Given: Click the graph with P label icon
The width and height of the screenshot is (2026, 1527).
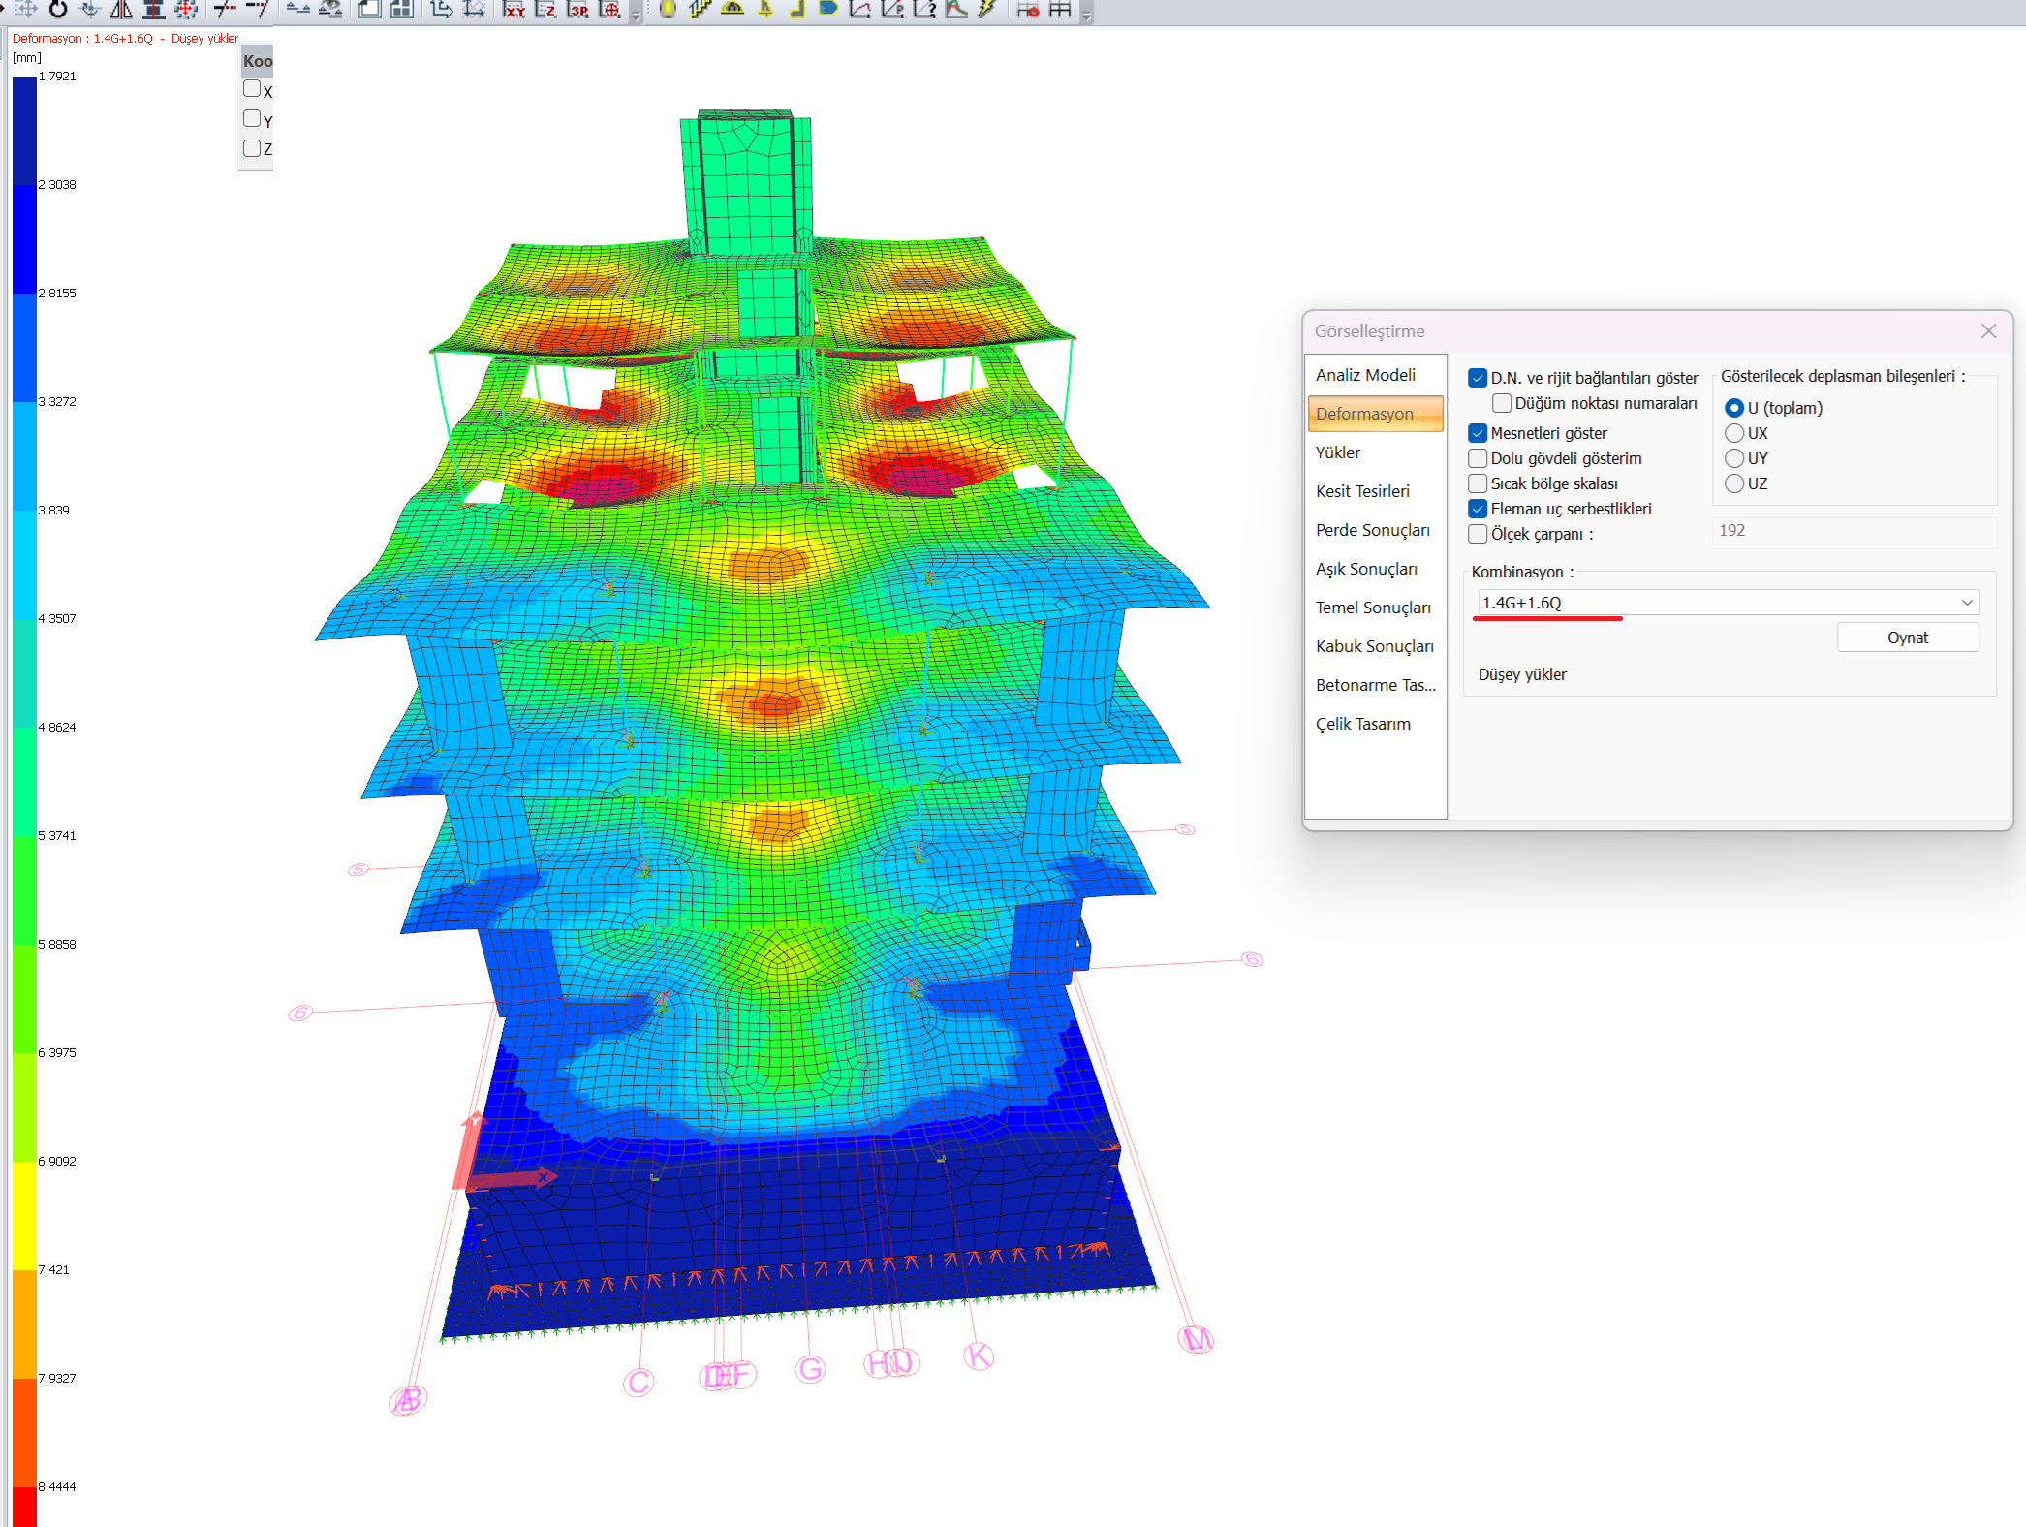Looking at the screenshot, I should pos(892,10).
